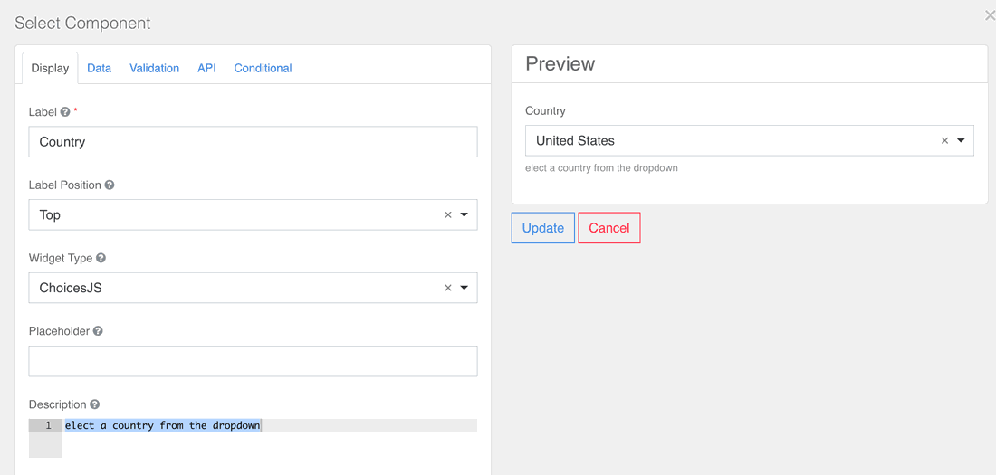Click the Placeholder help icon
This screenshot has height=475, width=996.
[x=98, y=332]
